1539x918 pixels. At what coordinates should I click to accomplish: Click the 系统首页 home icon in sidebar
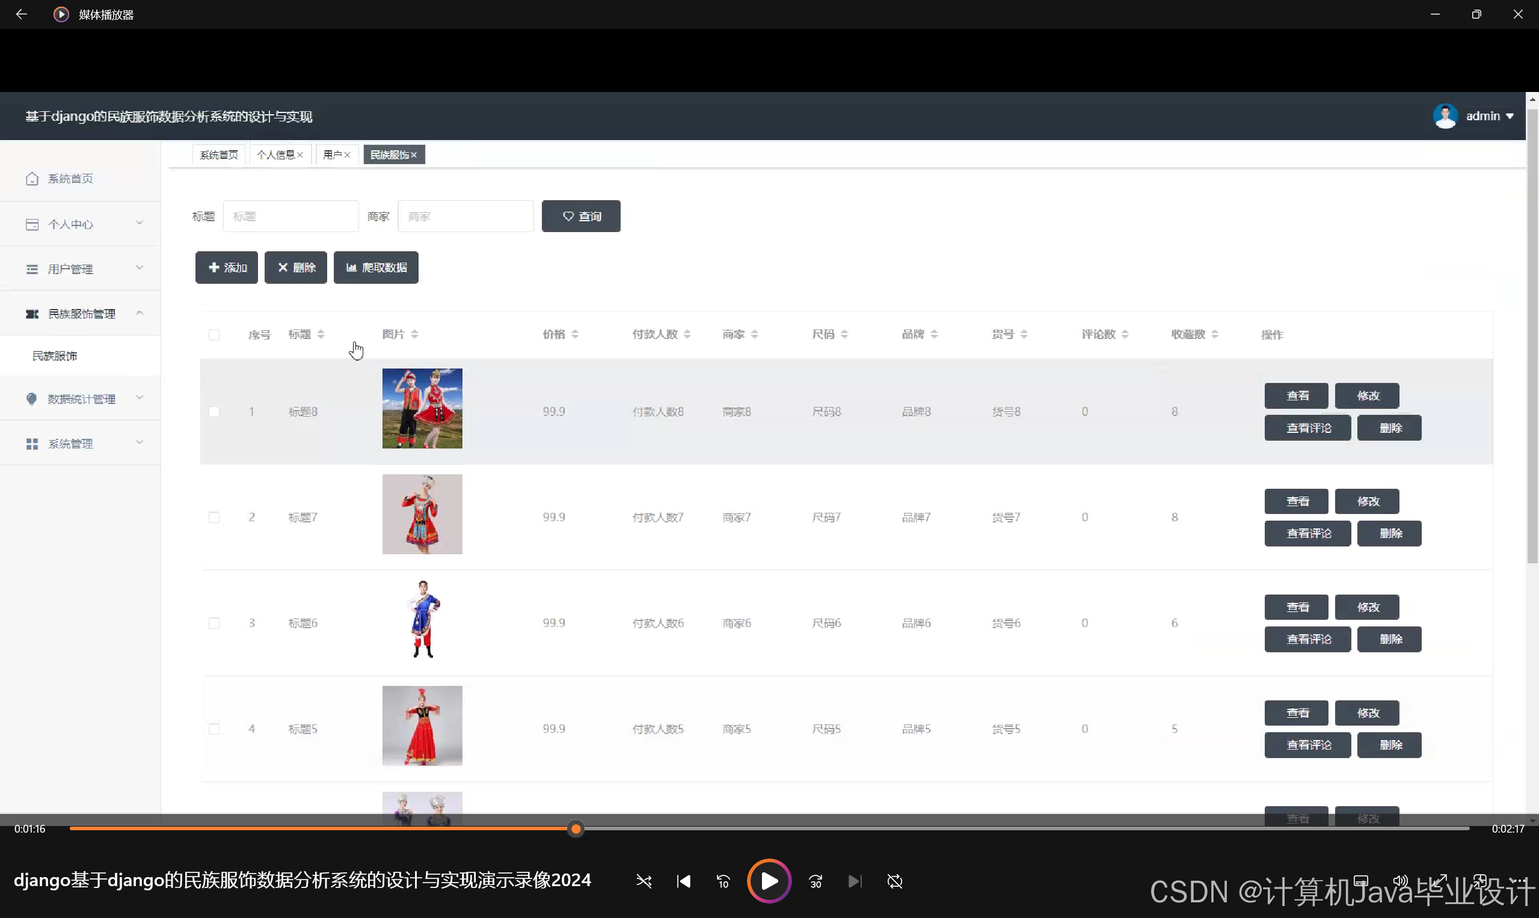(32, 179)
